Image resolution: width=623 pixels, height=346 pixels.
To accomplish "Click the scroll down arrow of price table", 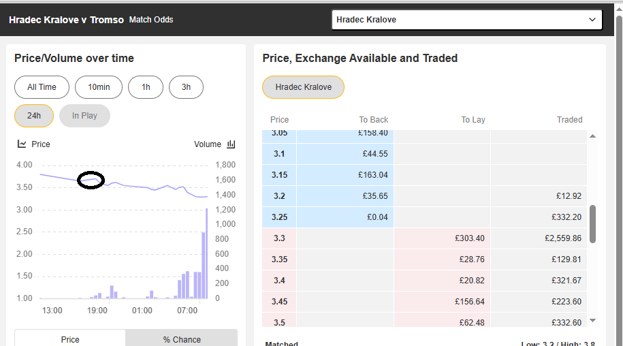I will click(592, 320).
